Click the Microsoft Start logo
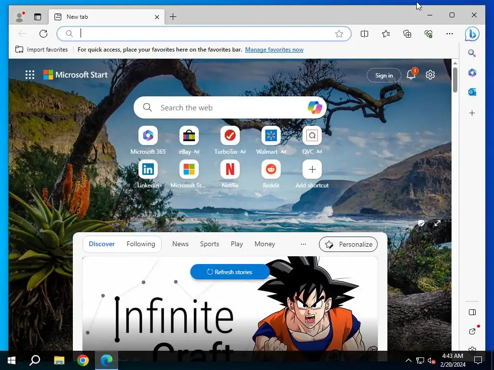 click(75, 75)
